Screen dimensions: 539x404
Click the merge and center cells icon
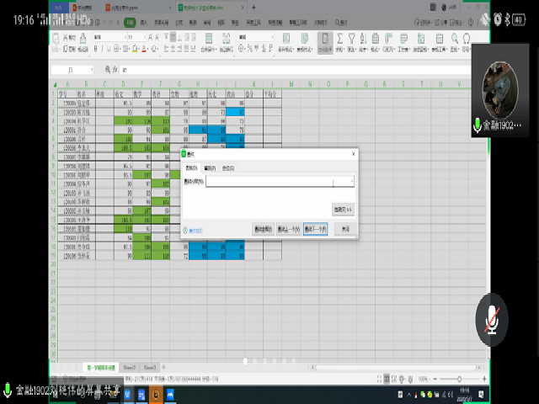coord(209,41)
